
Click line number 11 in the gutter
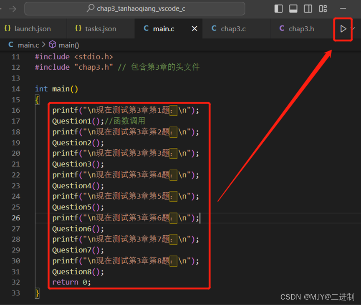(x=16, y=57)
